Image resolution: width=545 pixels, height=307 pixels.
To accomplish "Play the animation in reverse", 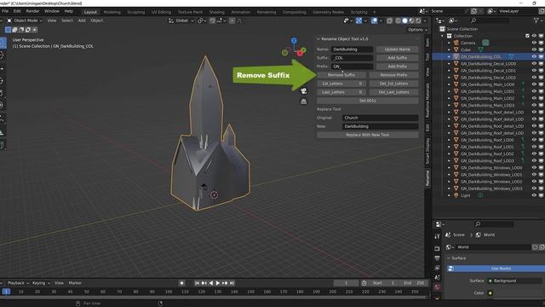I will pyautogui.click(x=210, y=283).
